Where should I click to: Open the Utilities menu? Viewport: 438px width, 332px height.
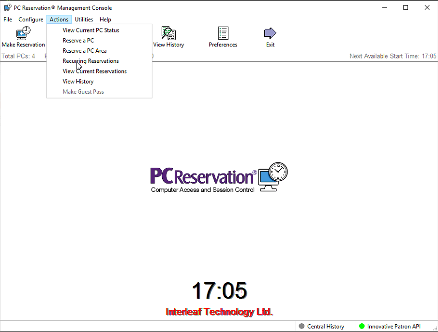(84, 19)
